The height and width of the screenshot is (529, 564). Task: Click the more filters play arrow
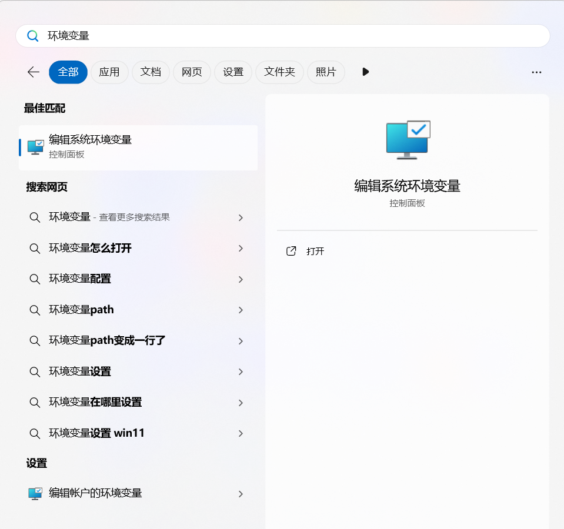(x=365, y=72)
